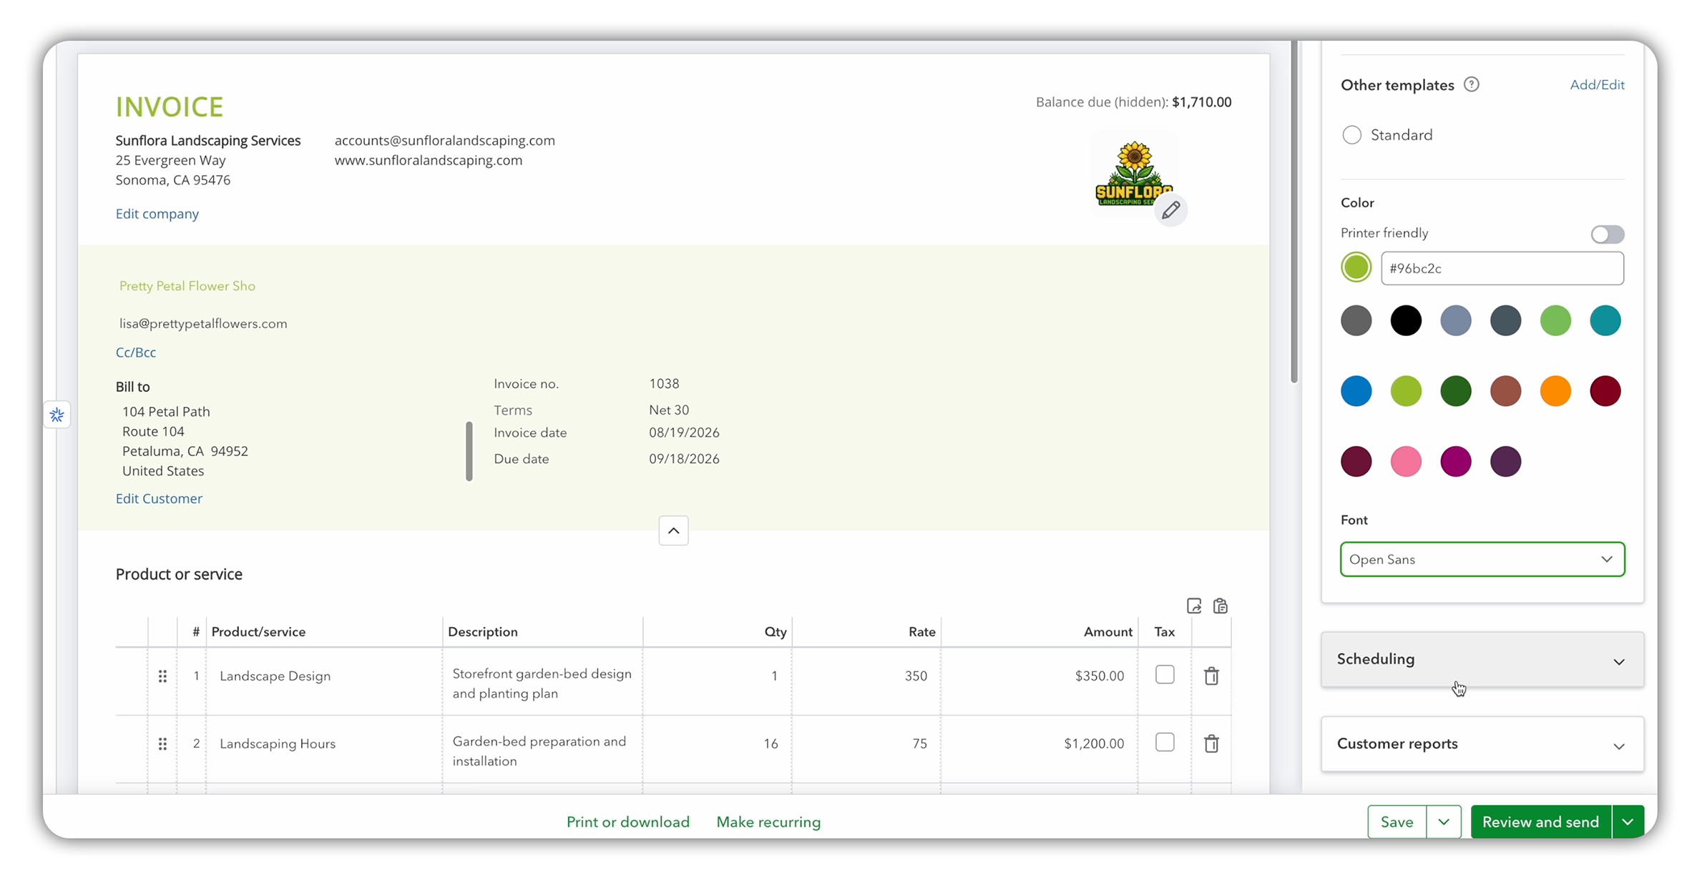Choose the orange color swatch

[1555, 391]
